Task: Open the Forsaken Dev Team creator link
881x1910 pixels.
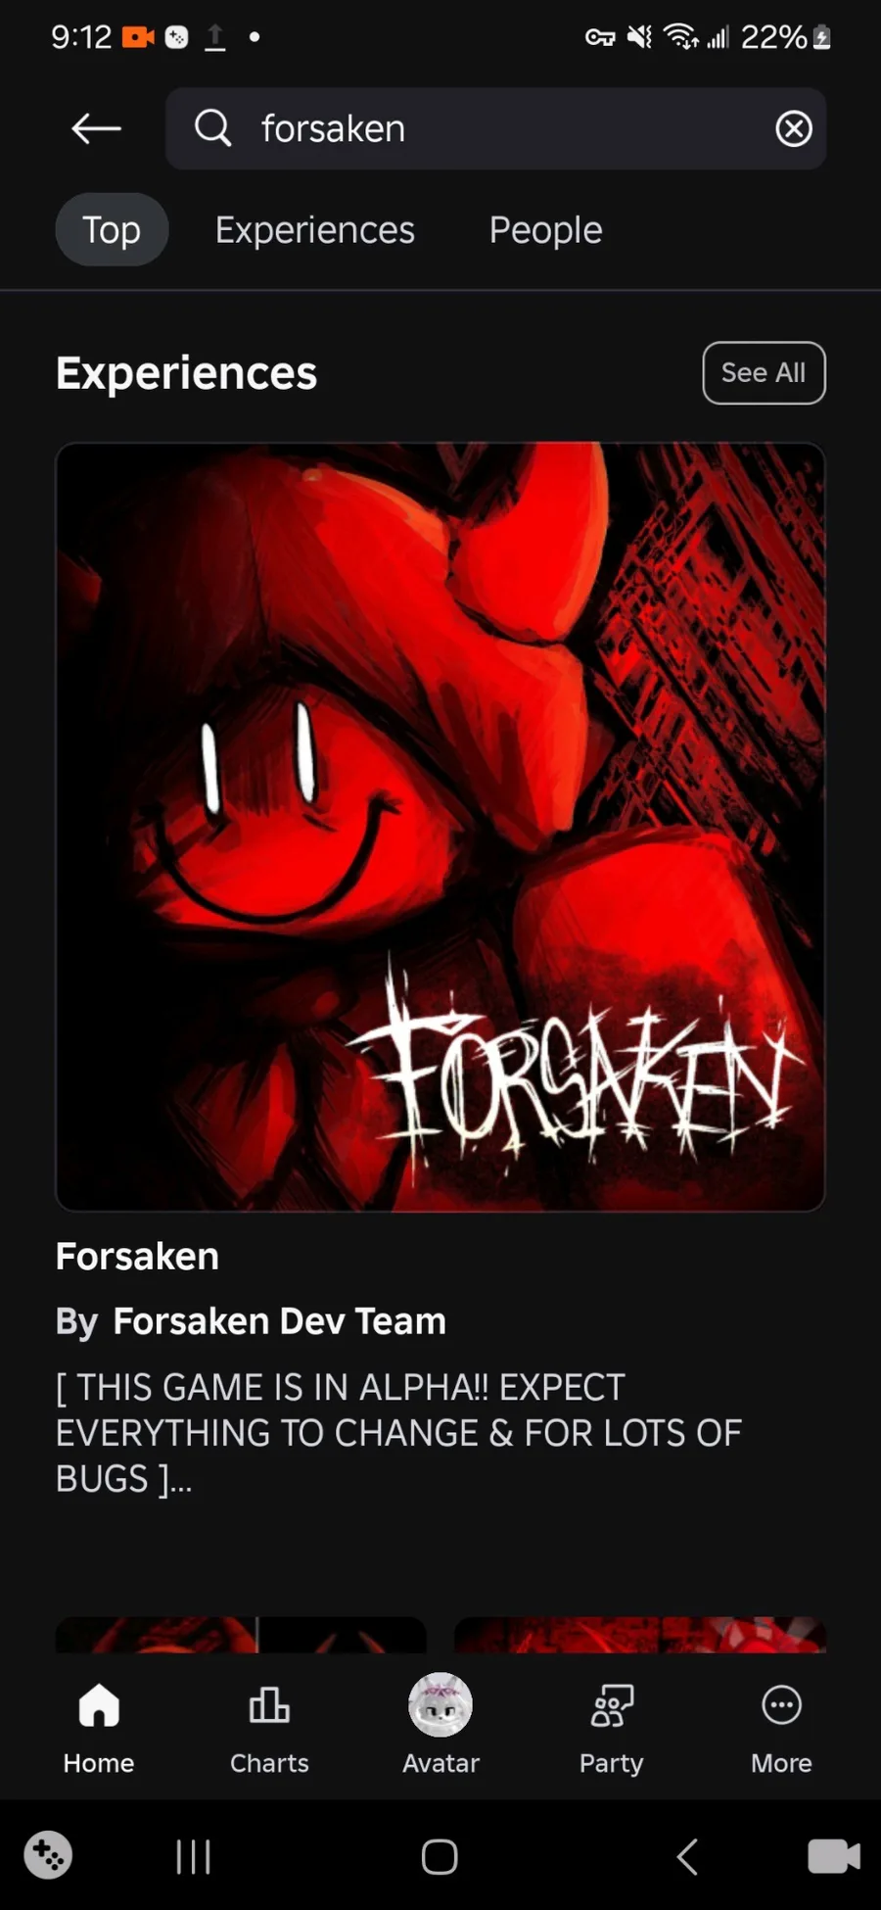Action: pos(279,1320)
